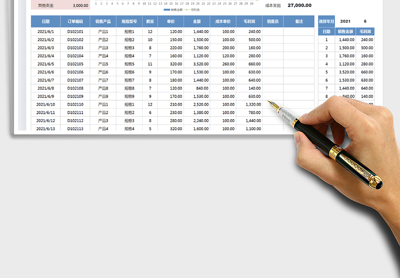Click the date cell 2021/6/8
400x278 pixels.
(45, 88)
